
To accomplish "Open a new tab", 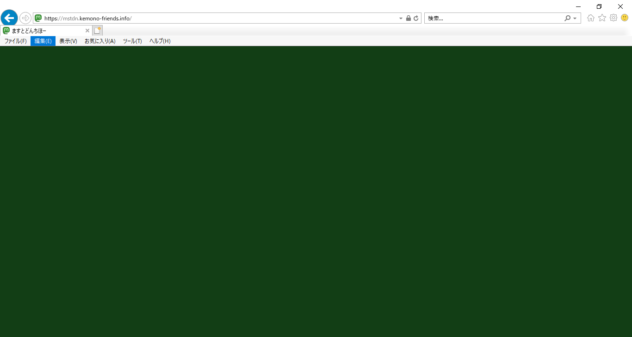I will pyautogui.click(x=97, y=31).
